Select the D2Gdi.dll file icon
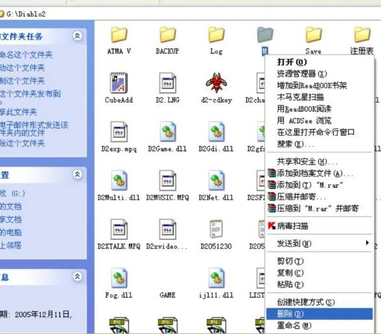 click(x=216, y=132)
